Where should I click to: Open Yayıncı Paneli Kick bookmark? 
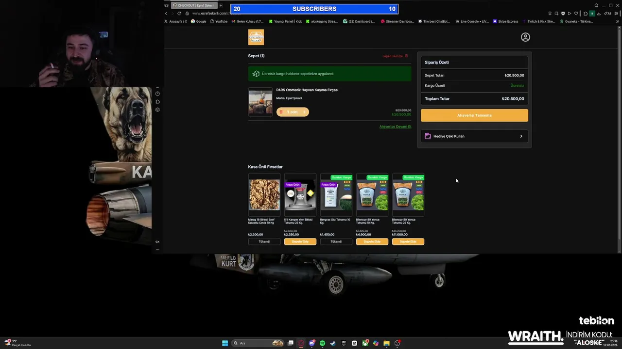(285, 21)
